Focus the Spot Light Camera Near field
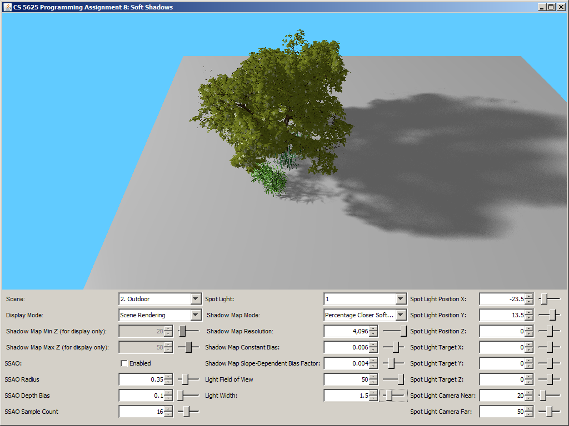The image size is (569, 426). [501, 395]
